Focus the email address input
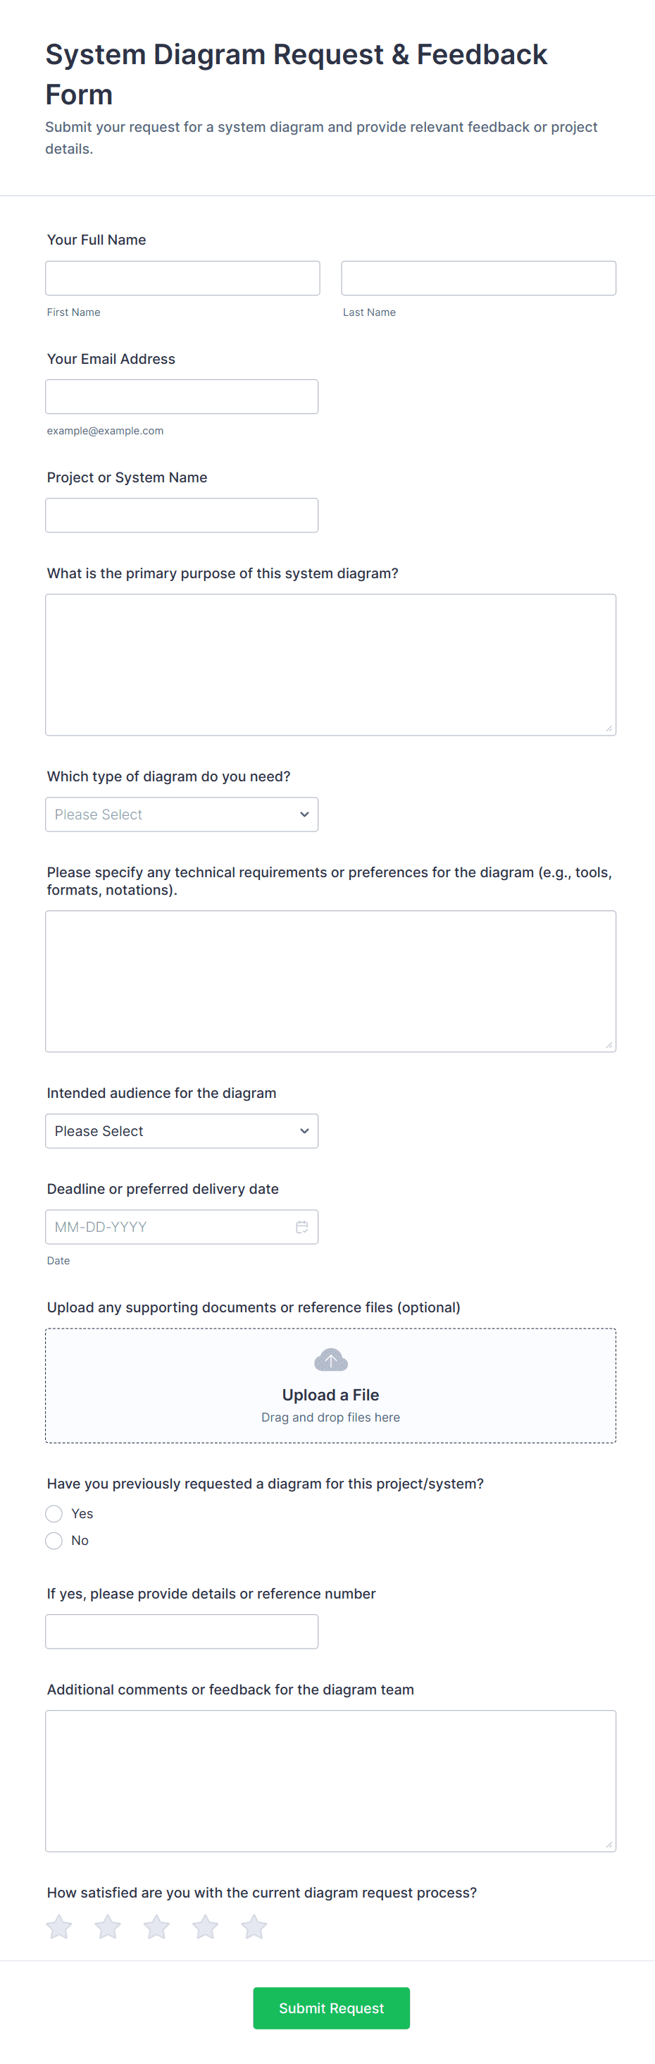The image size is (655, 2064). point(182,396)
